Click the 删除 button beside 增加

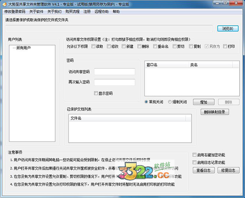229,102
